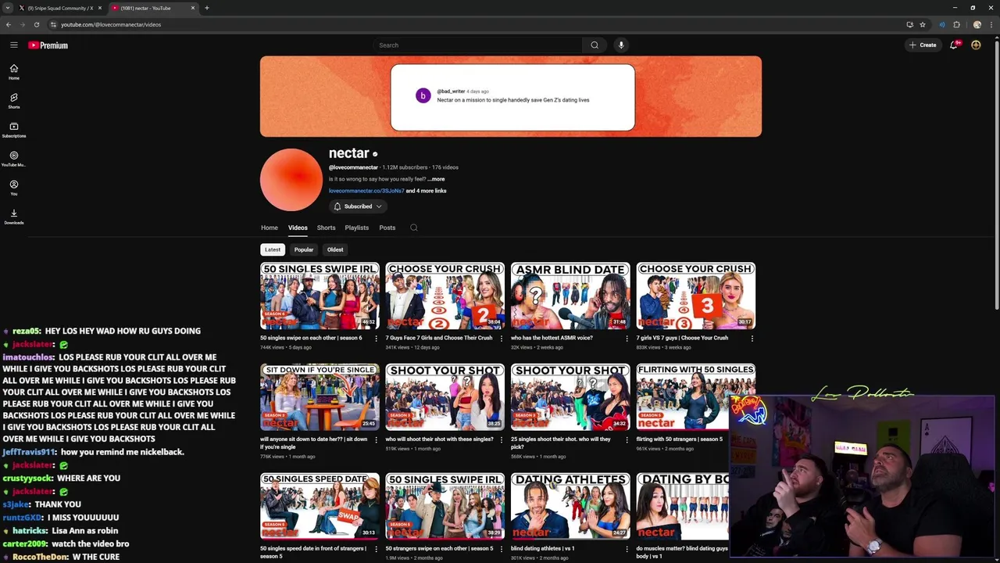Image resolution: width=1000 pixels, height=563 pixels.
Task: Play DATING ATHLETES thumbnail
Action: 570,506
